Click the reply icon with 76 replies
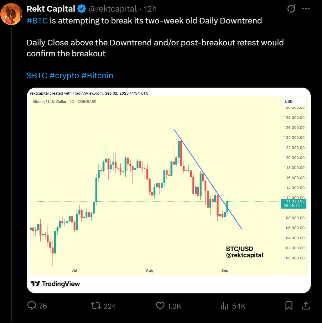The width and height of the screenshot is (322, 323). click(33, 306)
